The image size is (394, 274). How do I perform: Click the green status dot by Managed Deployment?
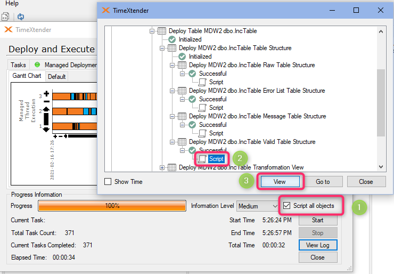(37, 65)
